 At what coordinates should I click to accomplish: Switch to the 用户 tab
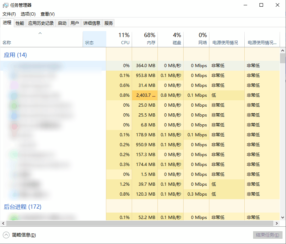point(75,23)
